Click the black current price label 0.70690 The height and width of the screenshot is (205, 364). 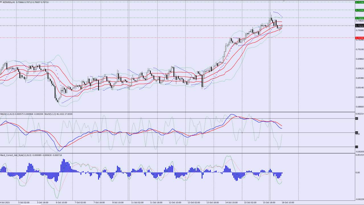tap(359, 26)
